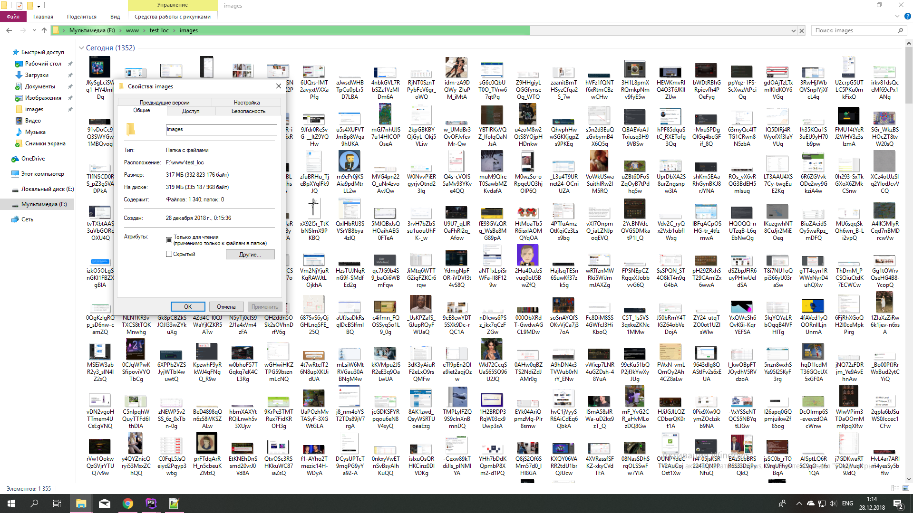Collapse the 'Сегодня (1352)' group
Viewport: 913px width, 513px height.
(81, 48)
